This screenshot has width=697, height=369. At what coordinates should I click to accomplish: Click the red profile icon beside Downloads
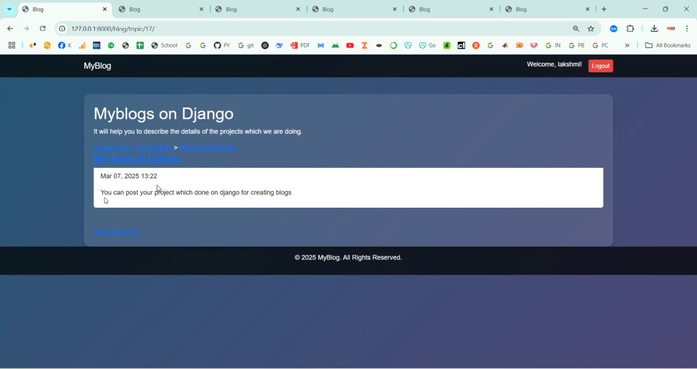pyautogui.click(x=671, y=29)
